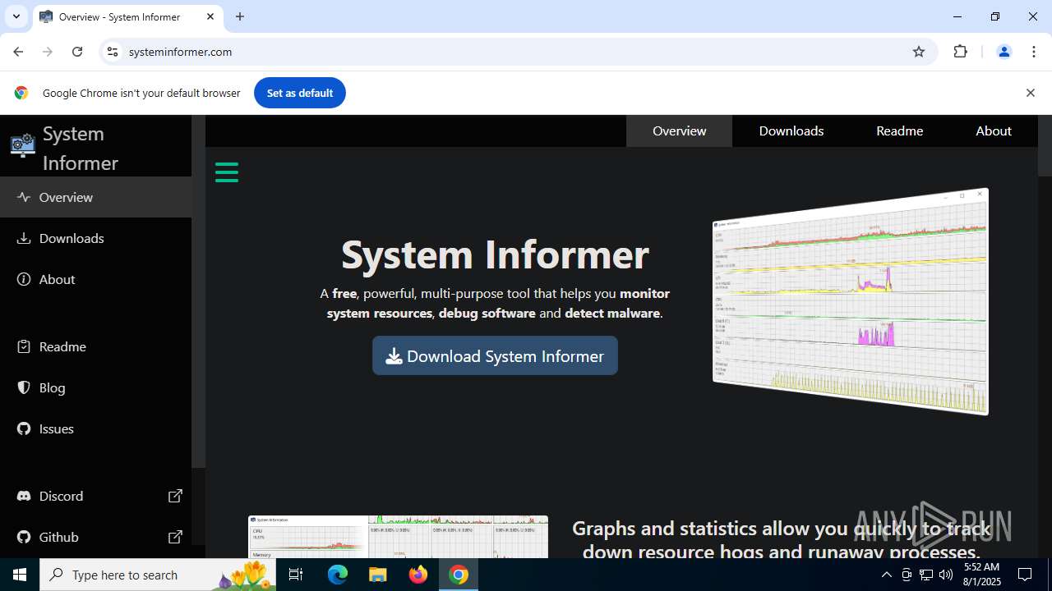Click the Readme clipboard icon in sidebar

[x=24, y=346]
